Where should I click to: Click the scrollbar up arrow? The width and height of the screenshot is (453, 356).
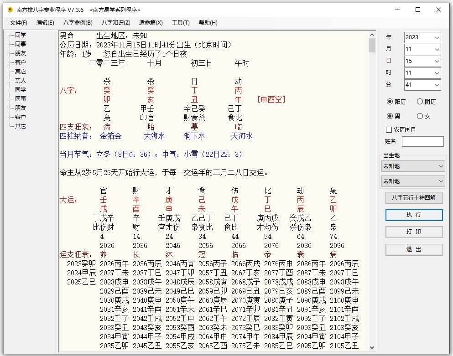pyautogui.click(x=372, y=35)
